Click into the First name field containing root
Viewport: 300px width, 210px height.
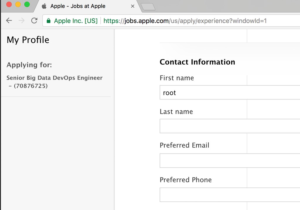pos(230,92)
